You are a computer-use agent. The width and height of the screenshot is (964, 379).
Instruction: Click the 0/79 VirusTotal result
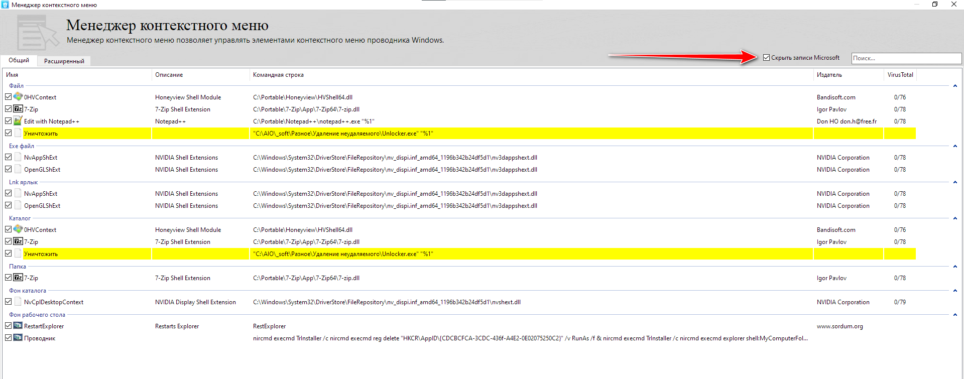pyautogui.click(x=900, y=302)
